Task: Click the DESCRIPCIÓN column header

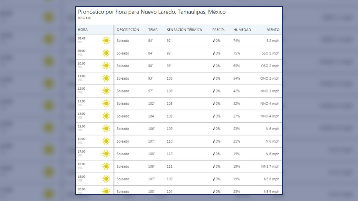Action: click(x=128, y=29)
